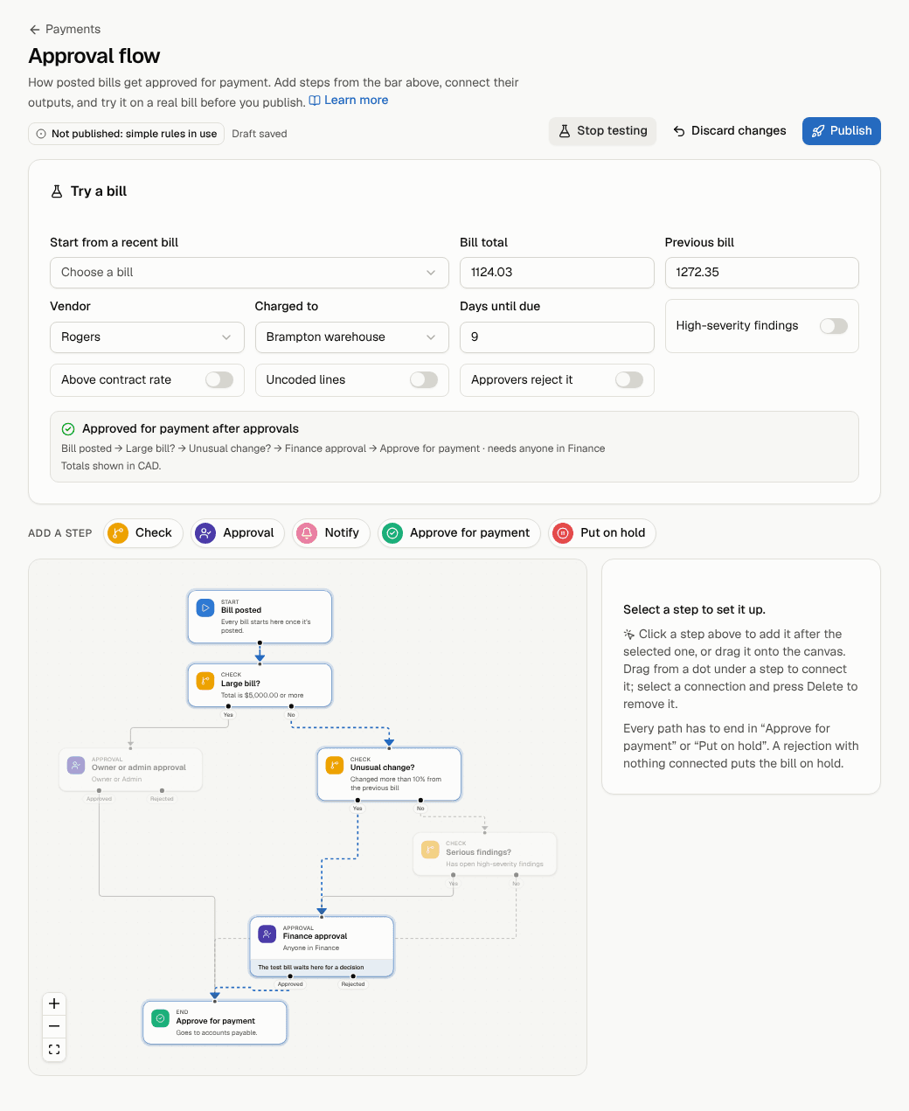This screenshot has height=1111, width=909.
Task: Click the No output dot of Unusual change?
Action: point(420,800)
